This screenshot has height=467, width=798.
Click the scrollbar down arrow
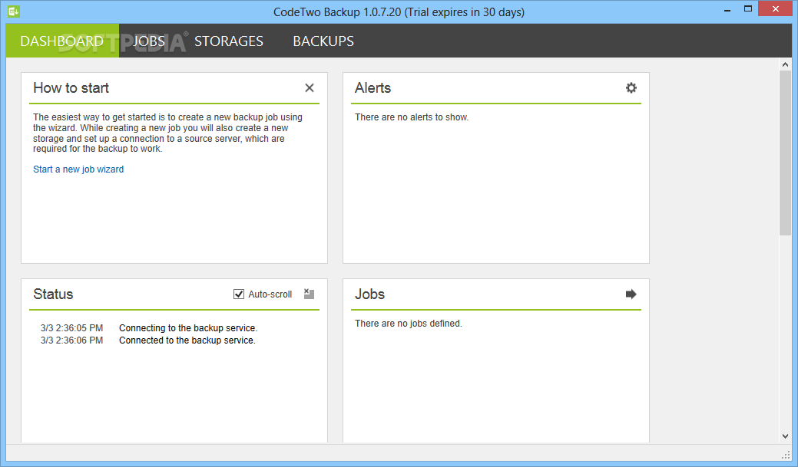pos(785,436)
